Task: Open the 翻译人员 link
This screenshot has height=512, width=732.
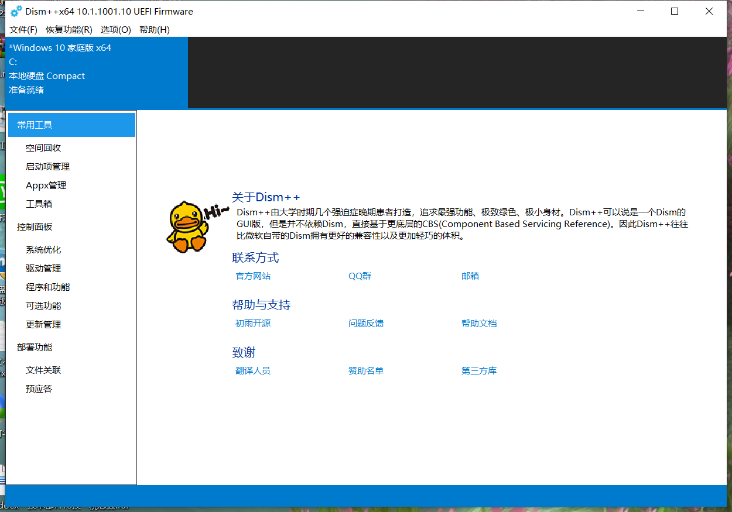Action: (253, 371)
